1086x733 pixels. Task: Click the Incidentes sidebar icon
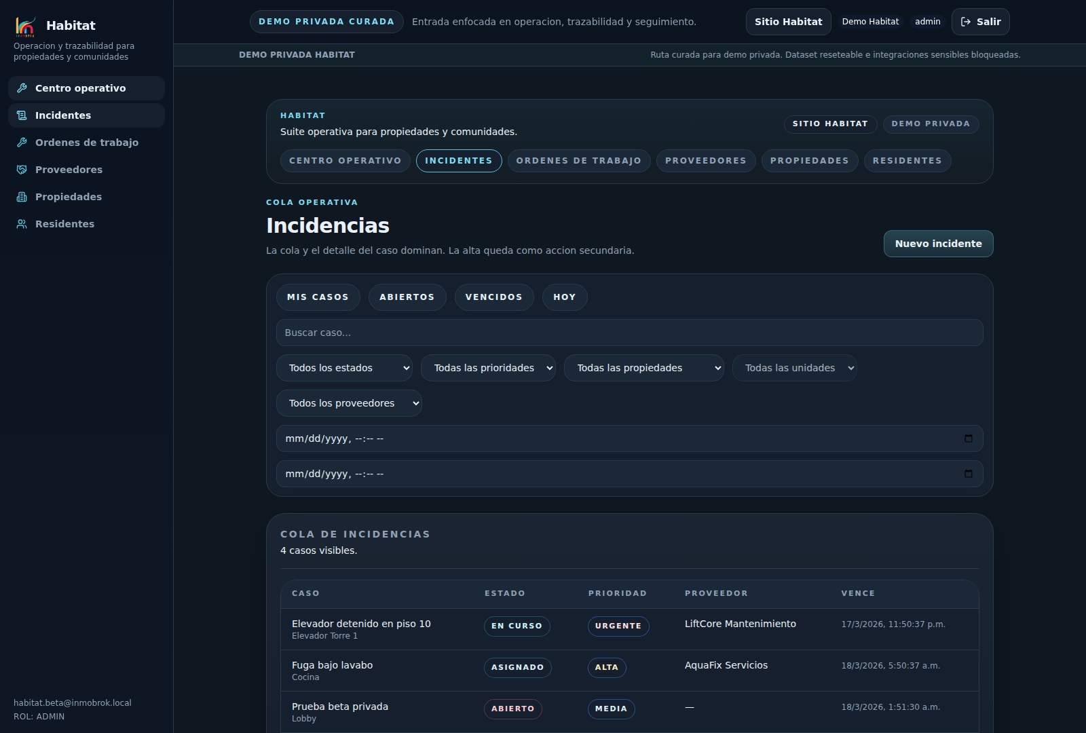pyautogui.click(x=22, y=115)
